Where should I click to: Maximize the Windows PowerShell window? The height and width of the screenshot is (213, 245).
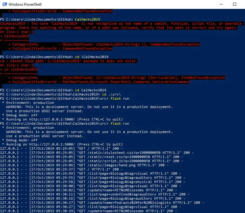235,4
